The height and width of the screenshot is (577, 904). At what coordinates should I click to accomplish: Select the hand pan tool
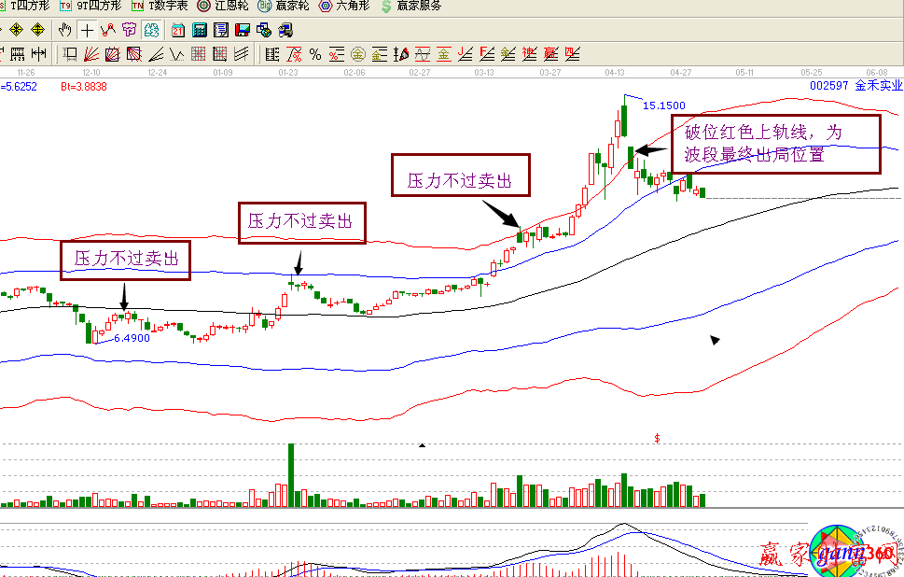click(65, 30)
